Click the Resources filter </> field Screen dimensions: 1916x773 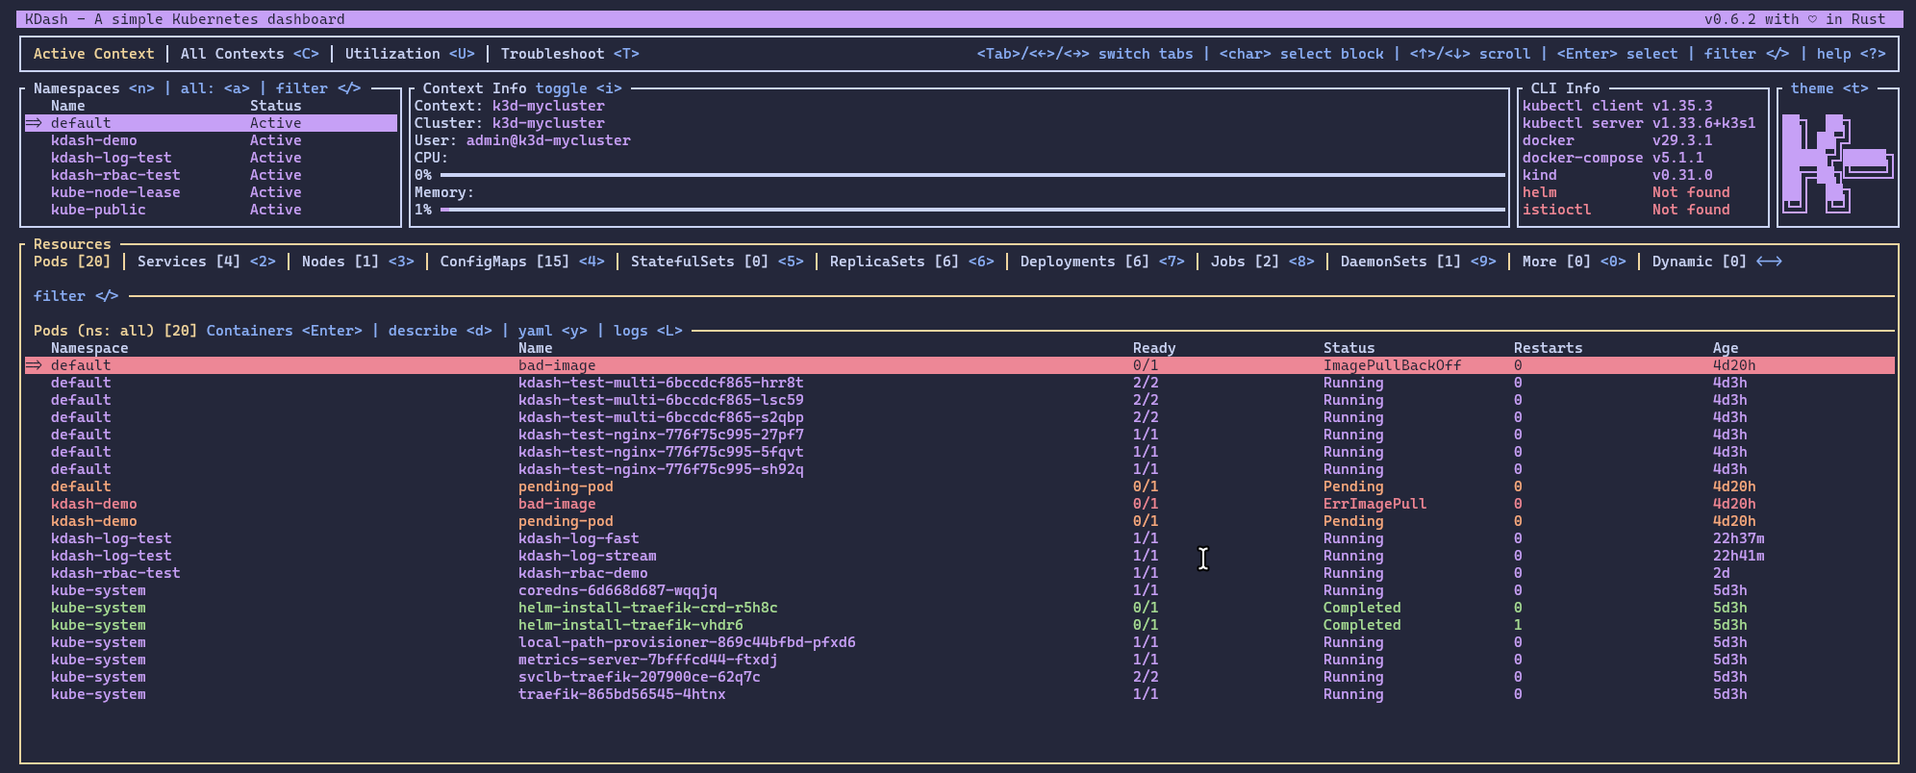(76, 296)
